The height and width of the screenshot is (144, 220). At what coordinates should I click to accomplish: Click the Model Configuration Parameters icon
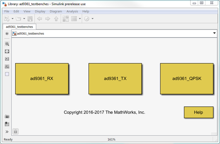74,19
